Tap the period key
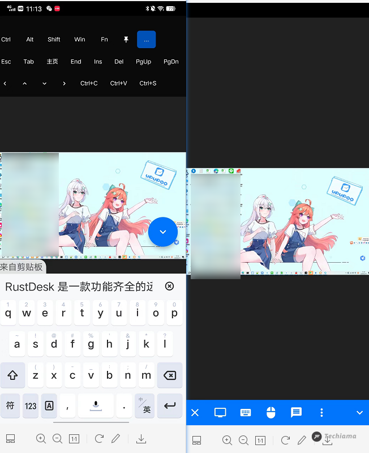Image resolution: width=369 pixels, height=453 pixels. pos(124,405)
